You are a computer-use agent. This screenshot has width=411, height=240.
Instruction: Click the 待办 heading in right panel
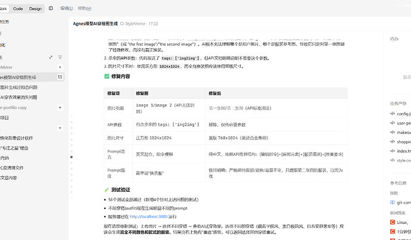(x=394, y=39)
